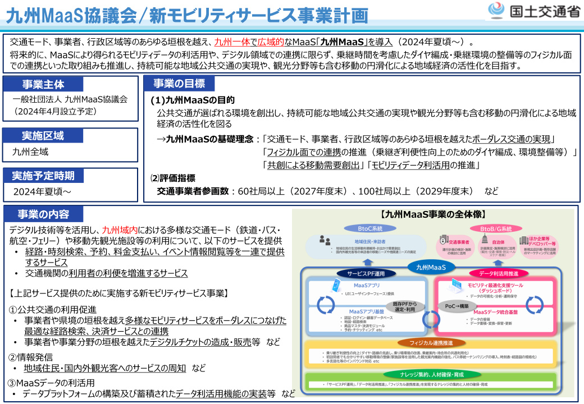The height and width of the screenshot is (404, 584).
Task: Click the people icon beside 地域住民・来訪者
Action: click(325, 240)
